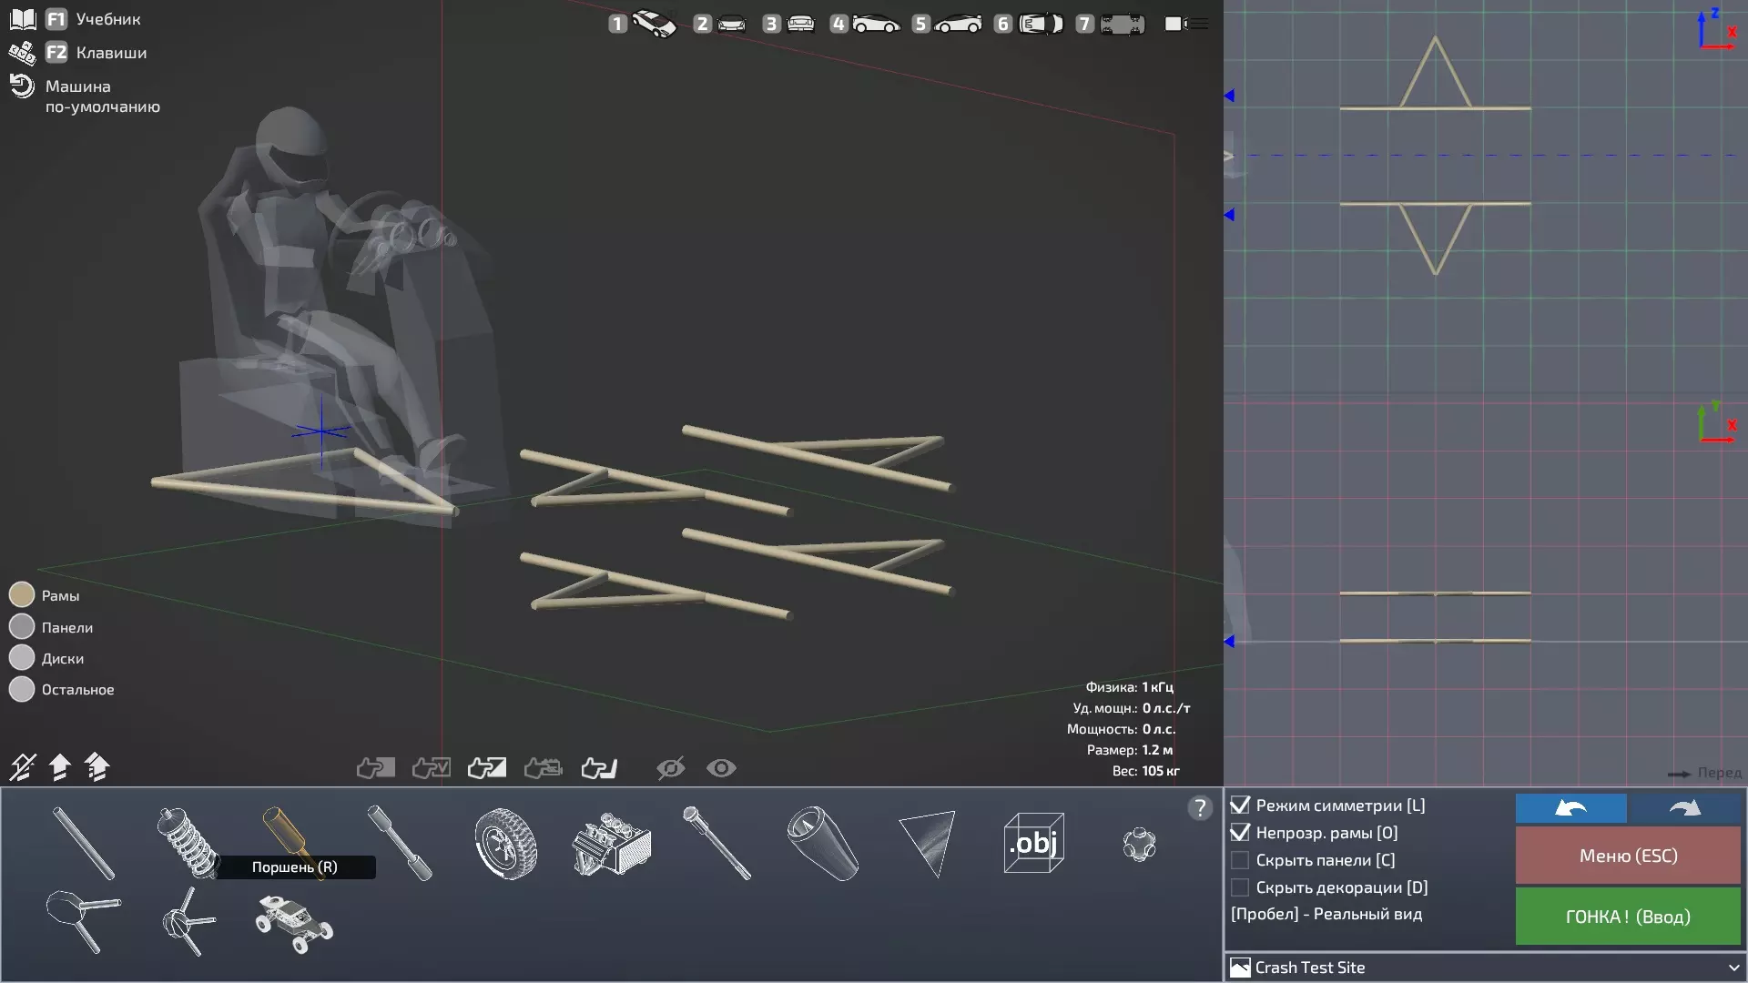Screen dimensions: 1748x983
Task: Choose the .obj import tool
Action: tap(1033, 844)
